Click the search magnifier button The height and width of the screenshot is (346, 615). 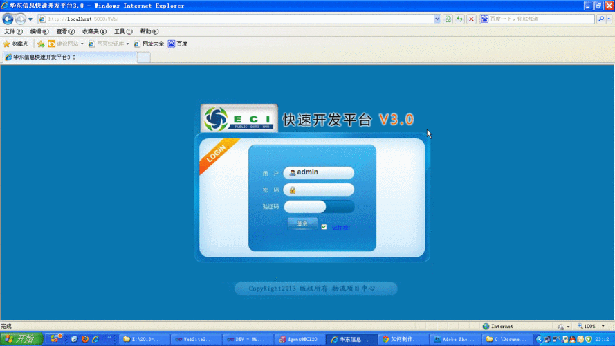(601, 19)
